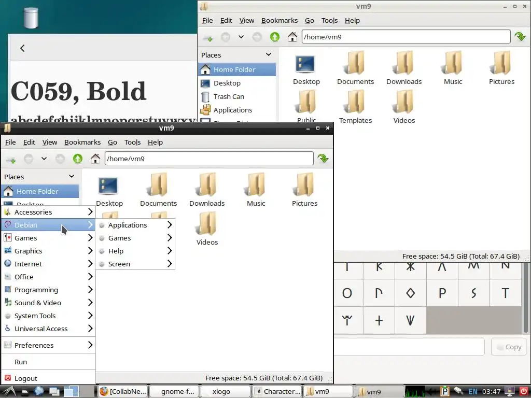Viewport: 531px width, 398px height.
Task: Click new tab icon in front window toolbar
Action: (11, 159)
